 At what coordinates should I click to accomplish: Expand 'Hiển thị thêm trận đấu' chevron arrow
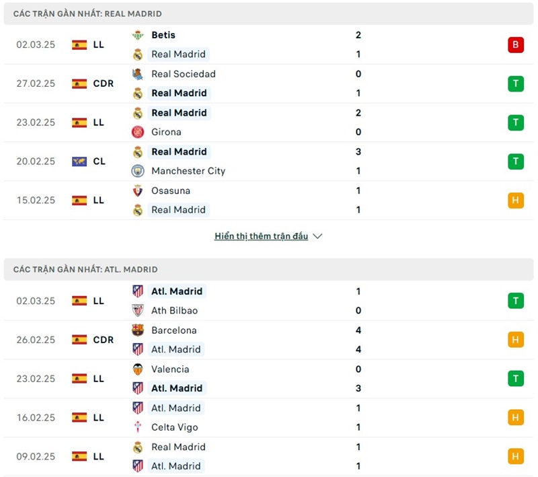[x=318, y=236]
